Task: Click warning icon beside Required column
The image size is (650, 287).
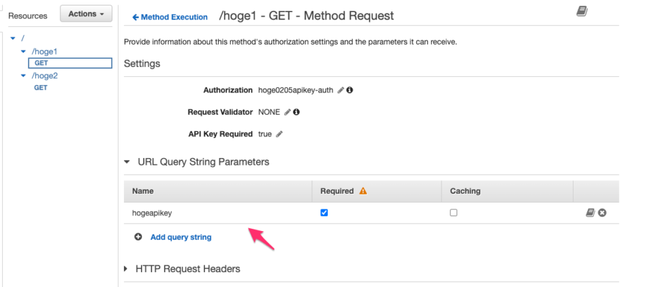Action: click(363, 191)
